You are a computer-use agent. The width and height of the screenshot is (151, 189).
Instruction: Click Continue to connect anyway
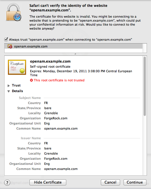[x=135, y=182]
